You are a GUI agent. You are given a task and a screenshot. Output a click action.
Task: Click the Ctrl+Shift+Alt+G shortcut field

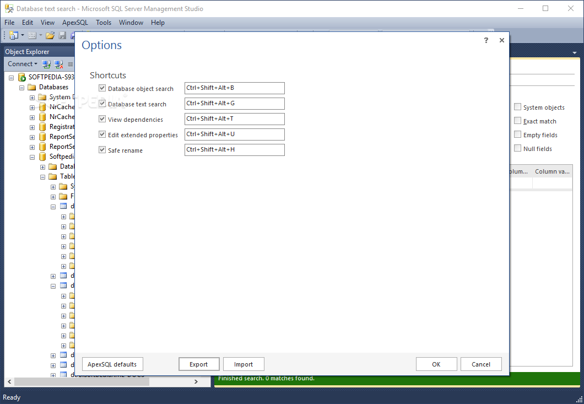click(235, 103)
